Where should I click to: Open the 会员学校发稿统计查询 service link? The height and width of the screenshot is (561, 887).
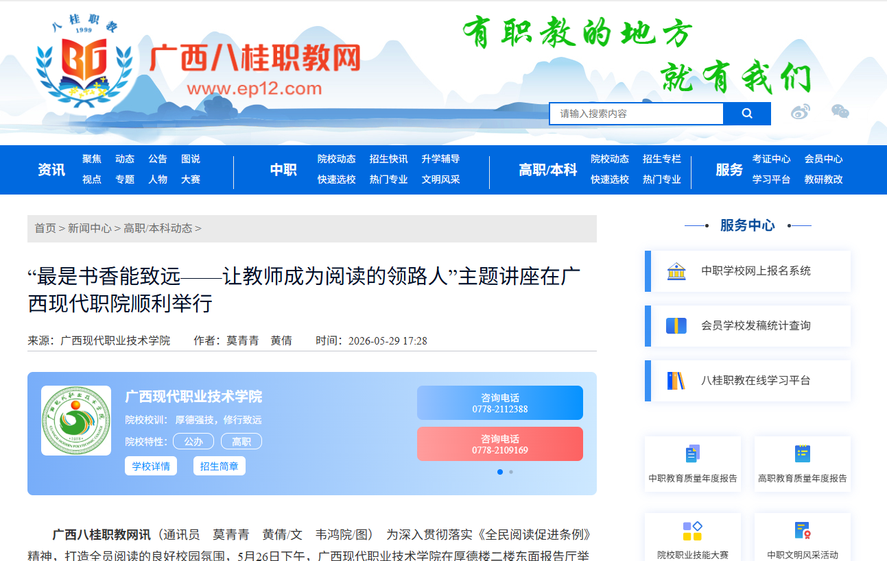(x=748, y=326)
